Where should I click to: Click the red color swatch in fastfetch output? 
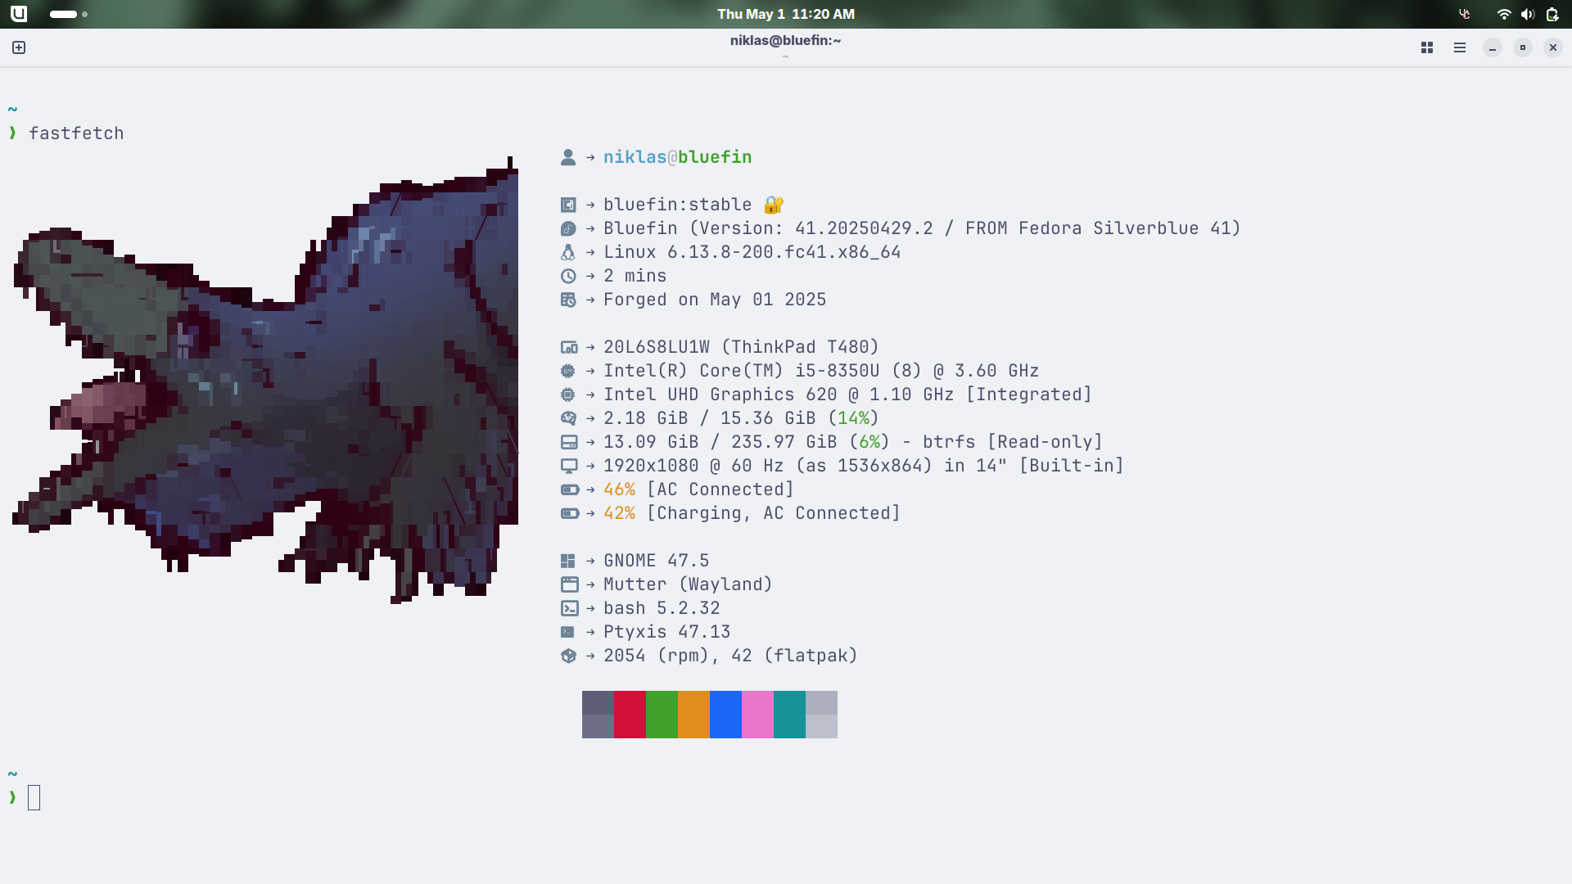pos(630,715)
